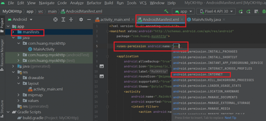
Task: Expand the drawable folder
Action: coord(19,78)
